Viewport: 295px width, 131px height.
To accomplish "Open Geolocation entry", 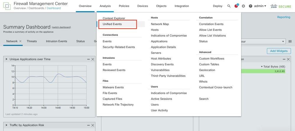I will [207, 70].
